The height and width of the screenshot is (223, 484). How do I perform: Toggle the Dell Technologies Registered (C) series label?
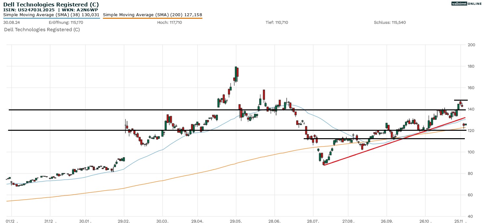(42, 29)
